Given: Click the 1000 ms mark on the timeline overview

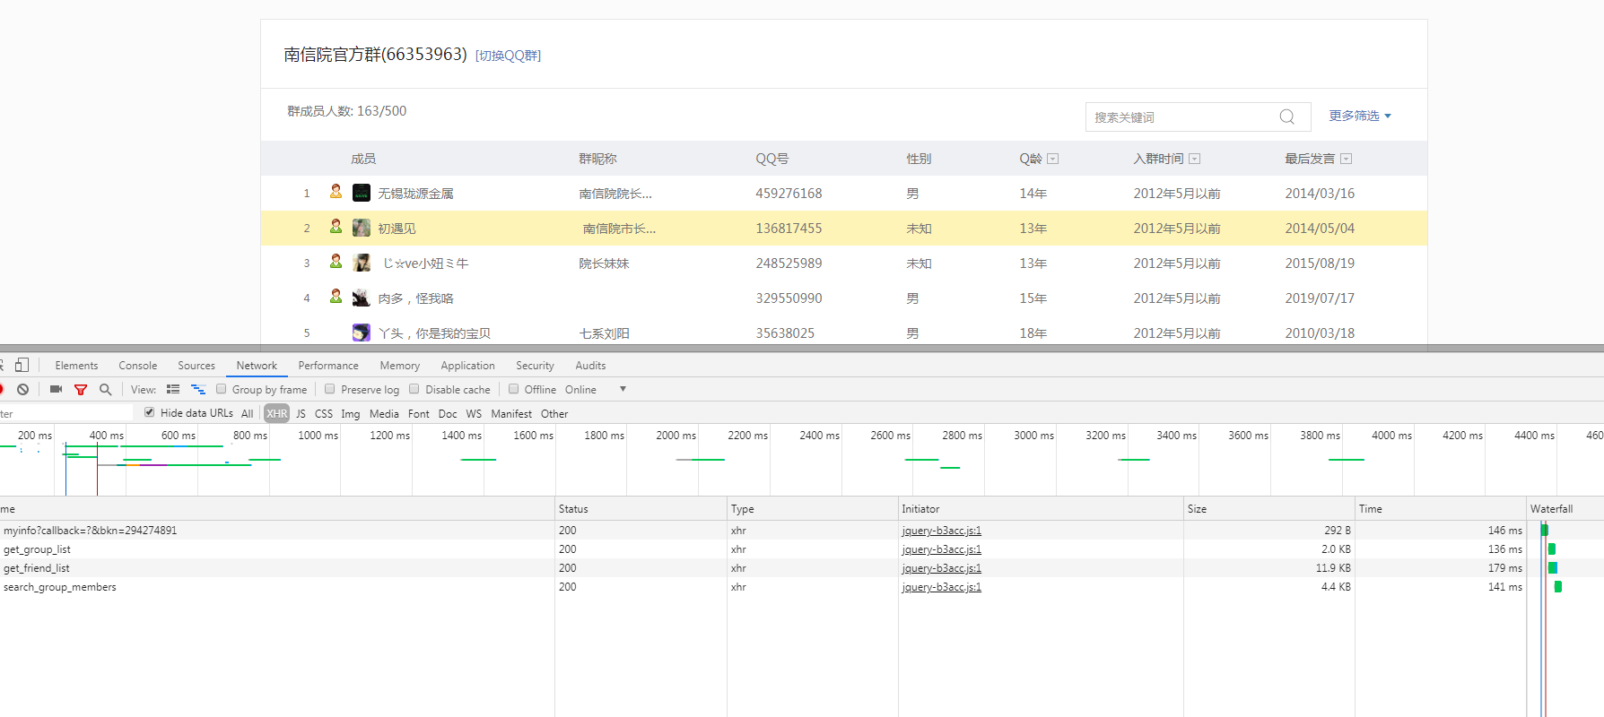Looking at the screenshot, I should pos(318,436).
